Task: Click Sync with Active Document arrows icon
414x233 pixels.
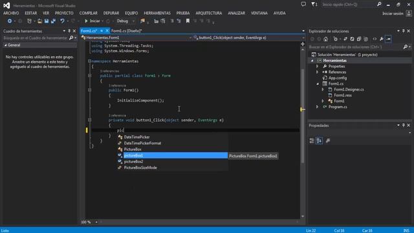Action: 345,39
